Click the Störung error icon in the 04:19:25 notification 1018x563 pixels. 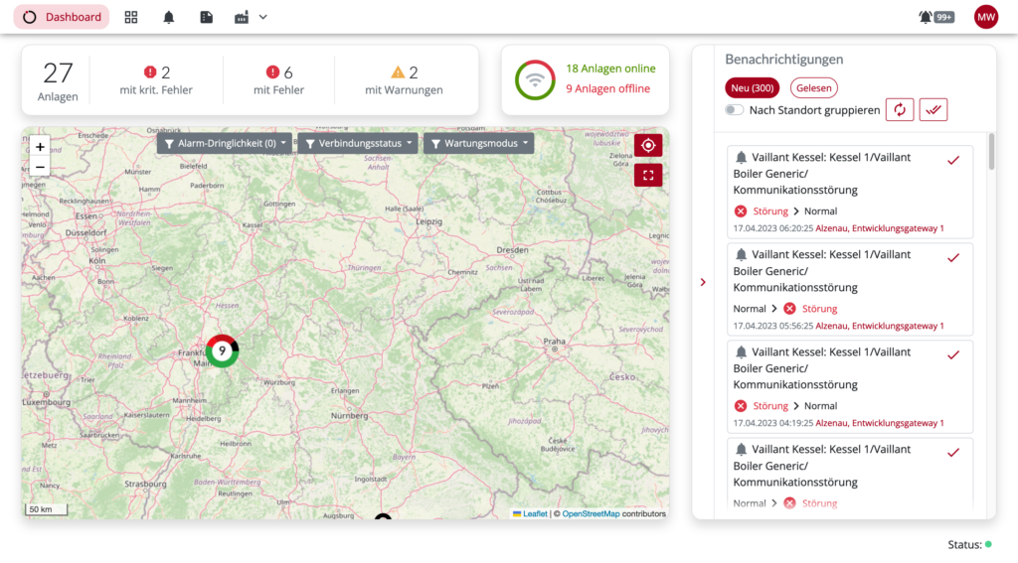click(740, 405)
